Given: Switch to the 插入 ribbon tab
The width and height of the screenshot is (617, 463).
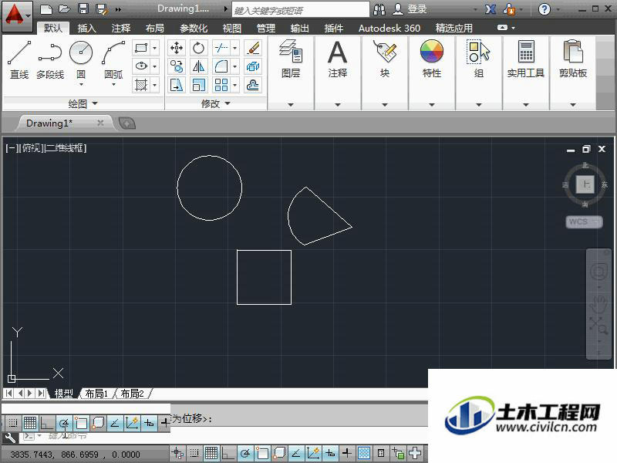Looking at the screenshot, I should (x=86, y=29).
